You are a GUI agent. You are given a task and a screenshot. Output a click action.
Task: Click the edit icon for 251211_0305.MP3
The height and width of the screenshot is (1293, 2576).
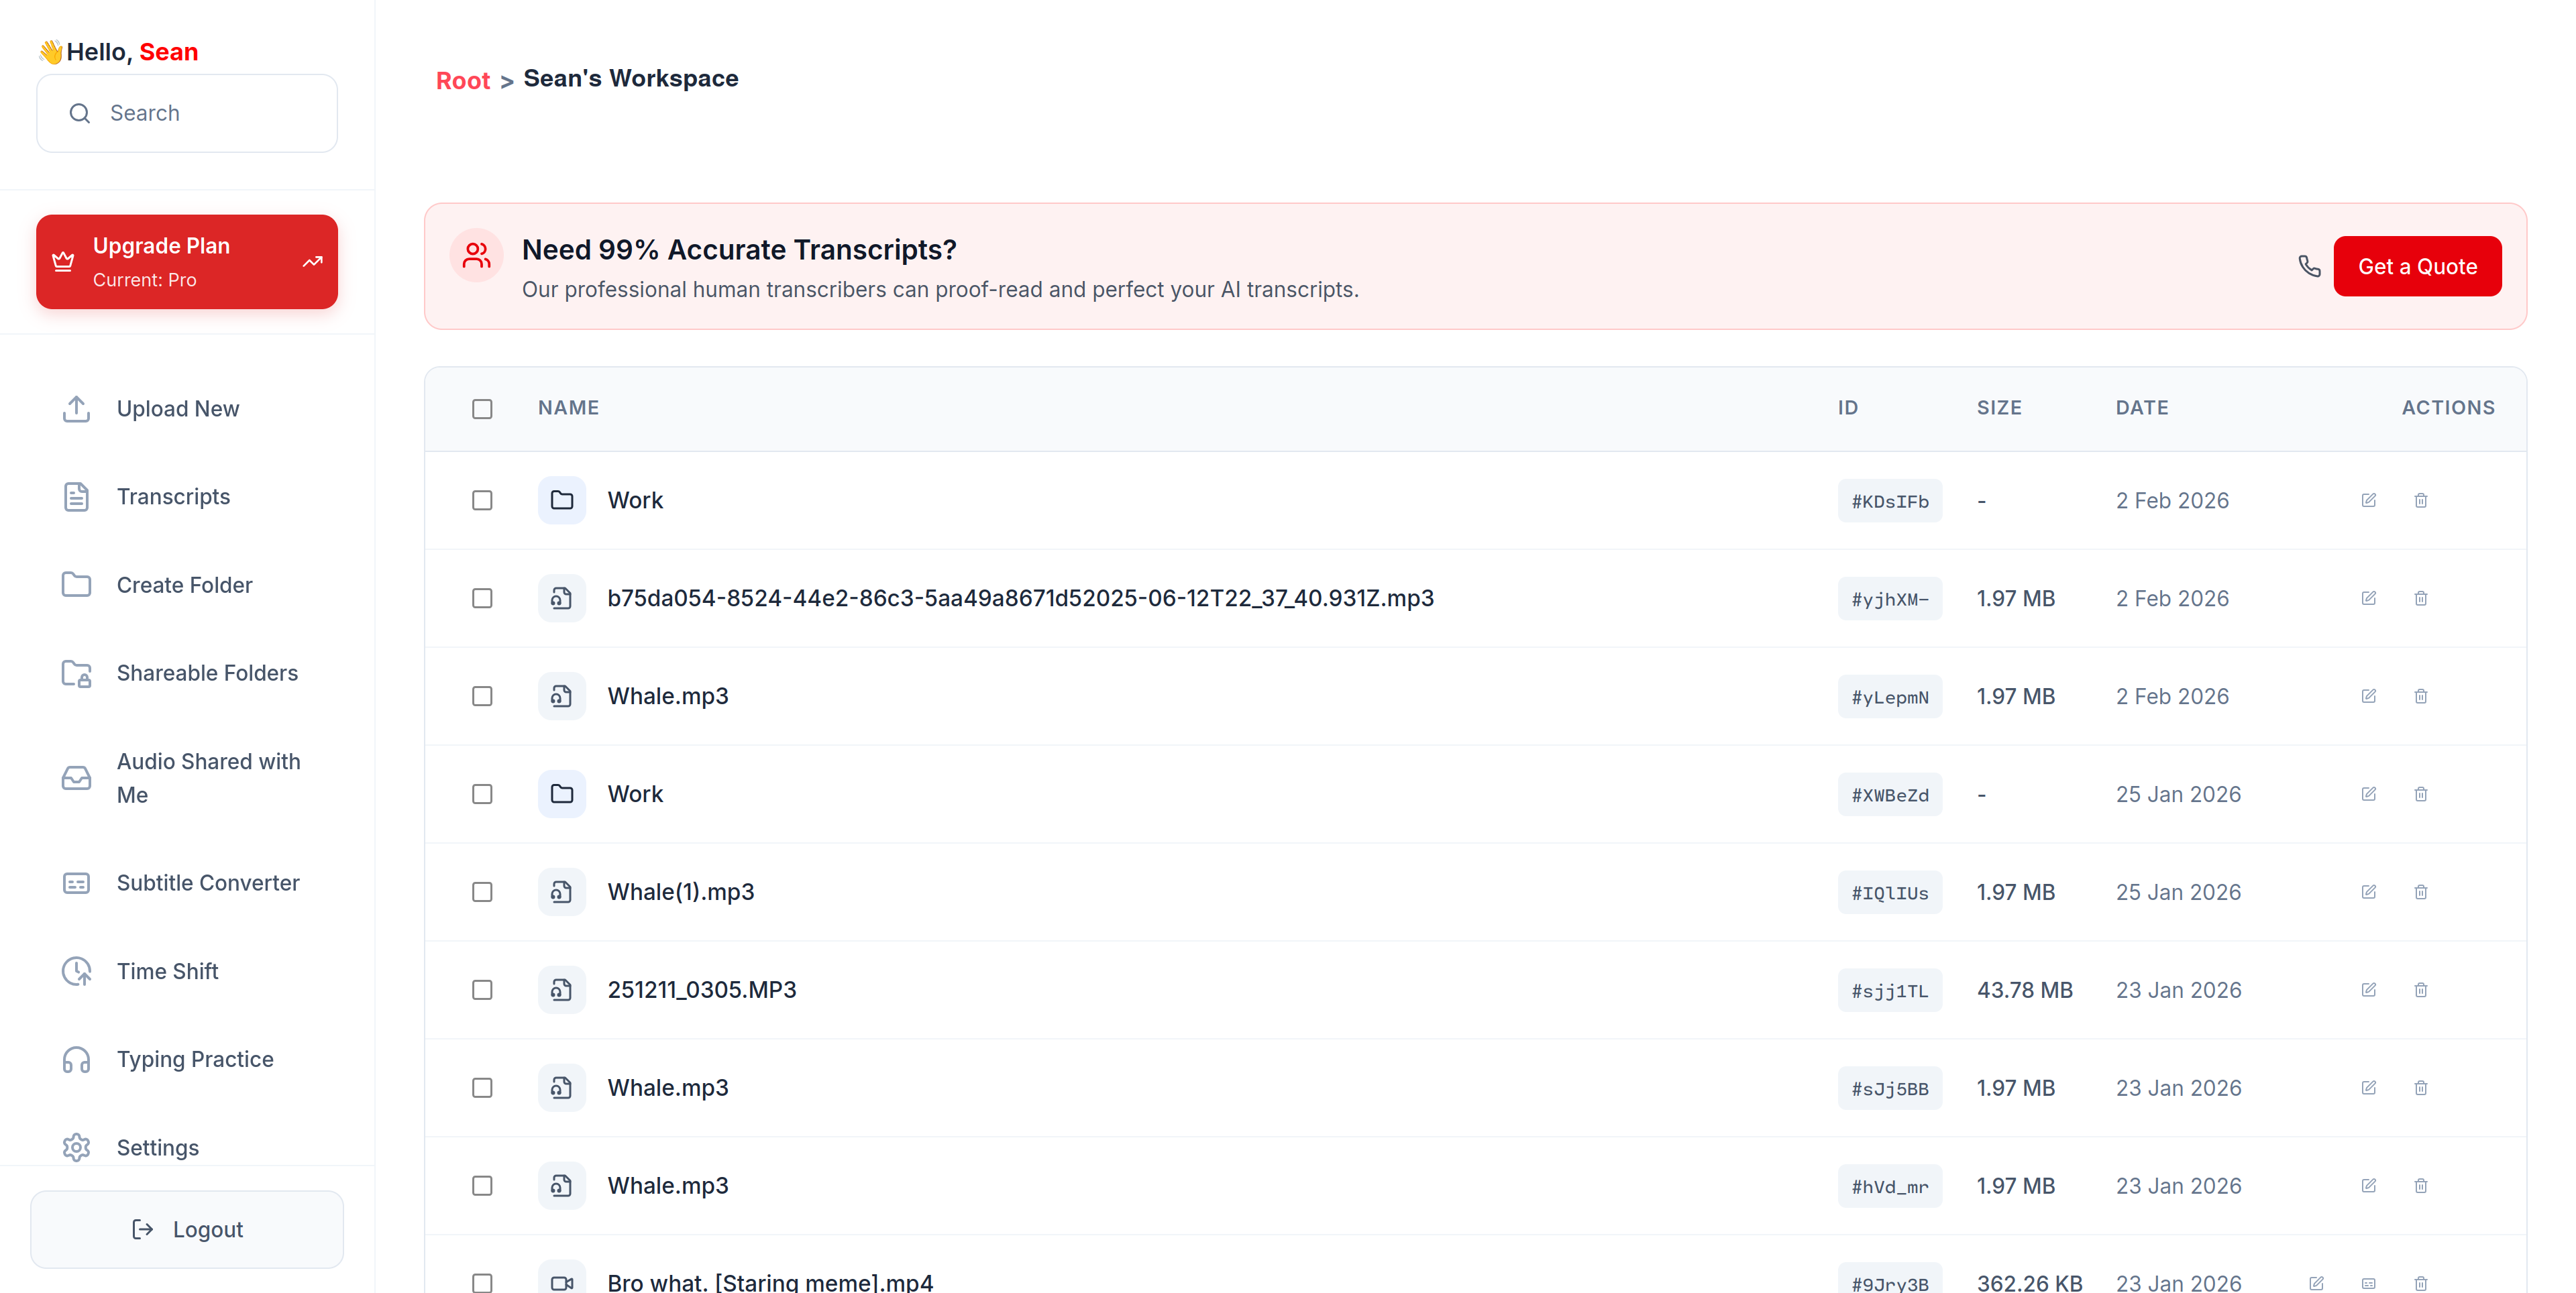(2368, 989)
